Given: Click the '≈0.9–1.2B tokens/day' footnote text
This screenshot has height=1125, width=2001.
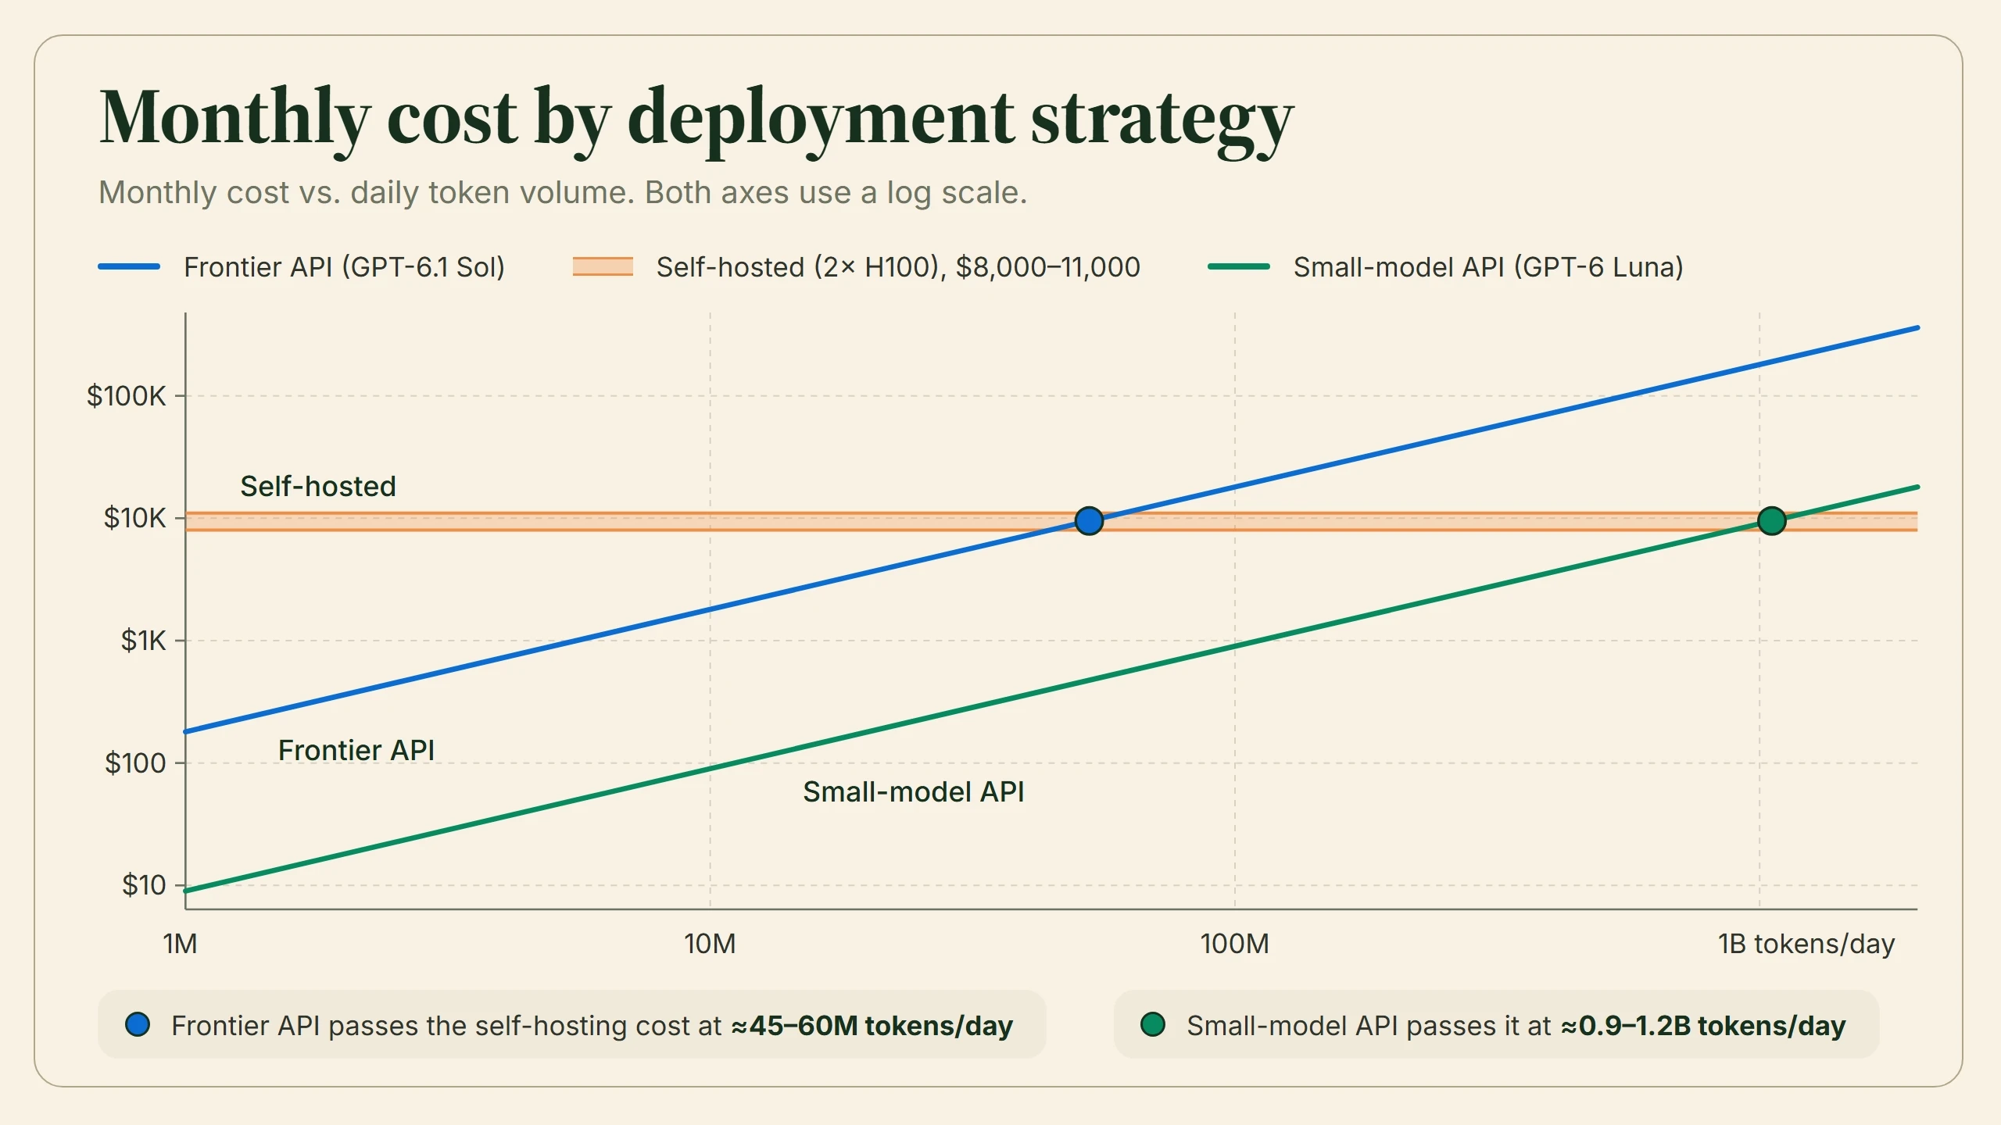Looking at the screenshot, I should [x=1704, y=1026].
